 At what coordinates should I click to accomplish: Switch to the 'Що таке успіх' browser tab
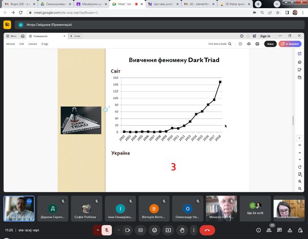coord(158,4)
